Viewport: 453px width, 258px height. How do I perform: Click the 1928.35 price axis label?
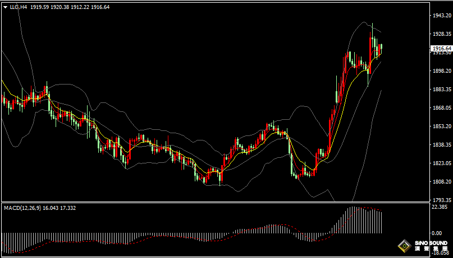click(441, 34)
